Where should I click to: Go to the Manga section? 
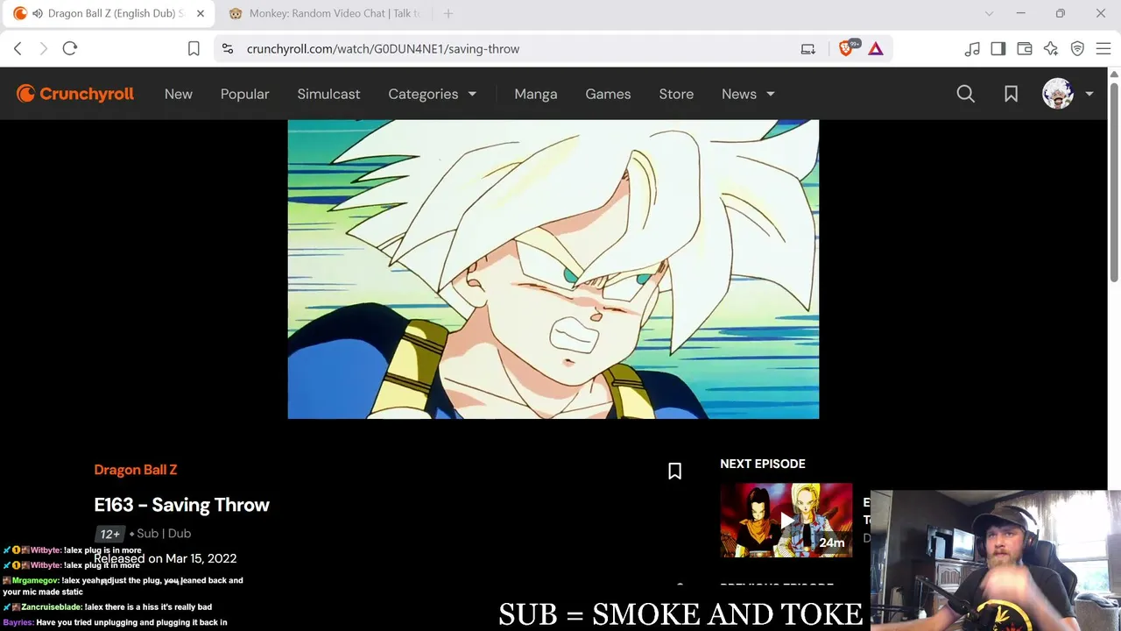point(536,94)
